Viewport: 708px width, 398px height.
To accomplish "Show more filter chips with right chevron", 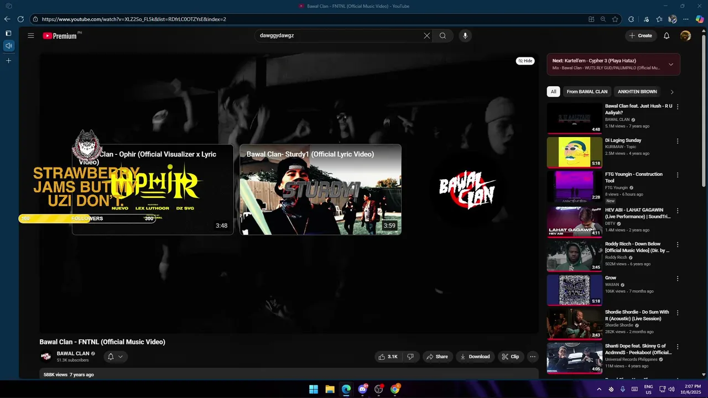I will click(x=672, y=92).
